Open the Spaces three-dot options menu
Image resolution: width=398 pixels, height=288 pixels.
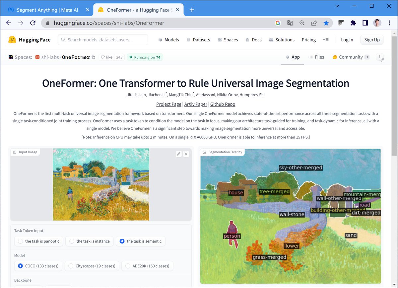379,57
